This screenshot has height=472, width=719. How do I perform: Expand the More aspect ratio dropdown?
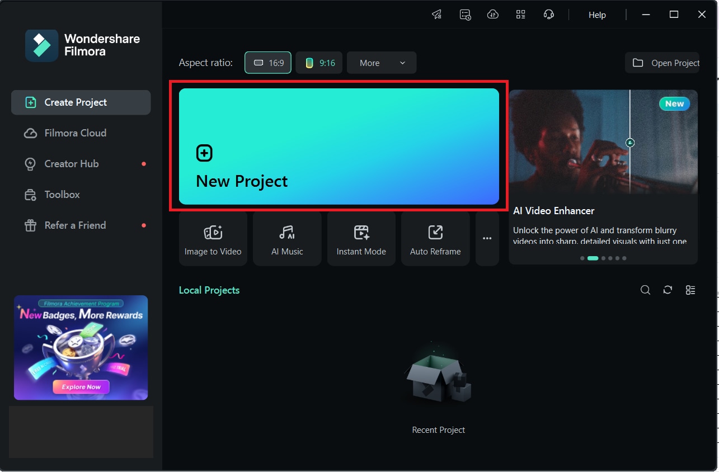(x=382, y=63)
